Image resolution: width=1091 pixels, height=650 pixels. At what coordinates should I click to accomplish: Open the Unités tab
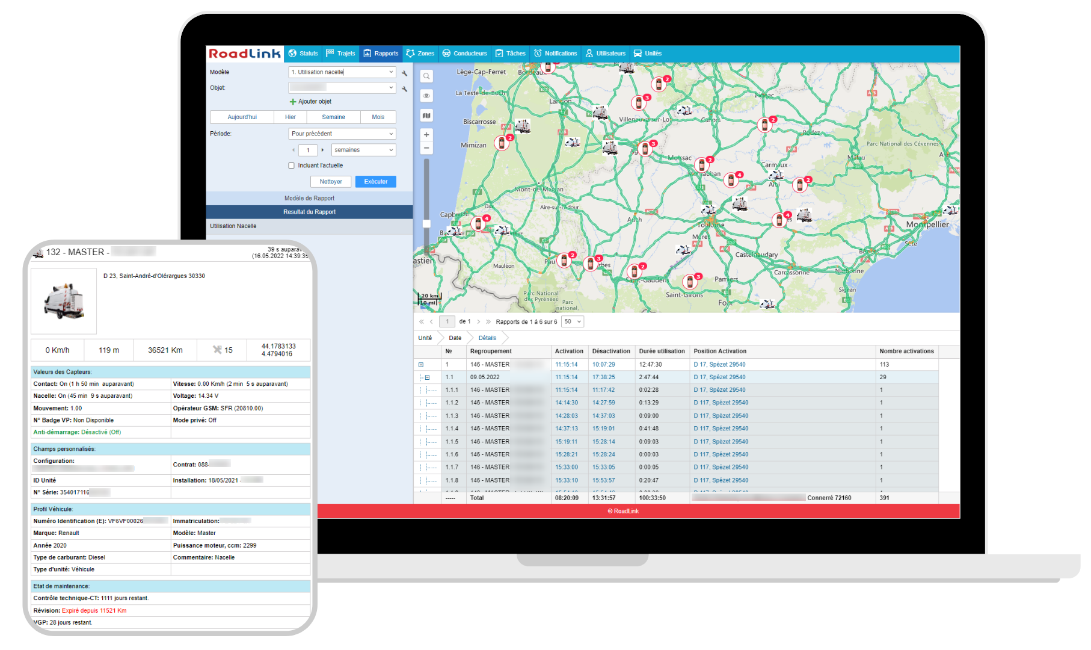tap(648, 54)
